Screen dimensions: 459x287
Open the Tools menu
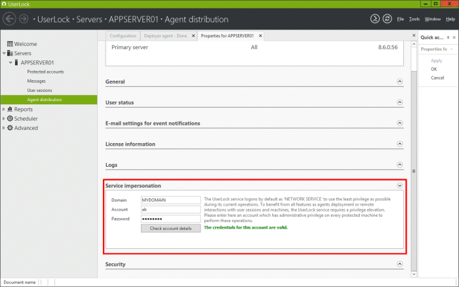tap(414, 19)
